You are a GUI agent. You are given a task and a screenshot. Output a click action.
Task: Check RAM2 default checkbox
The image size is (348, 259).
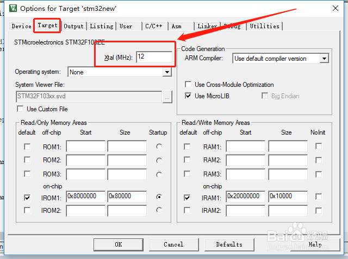(187, 160)
